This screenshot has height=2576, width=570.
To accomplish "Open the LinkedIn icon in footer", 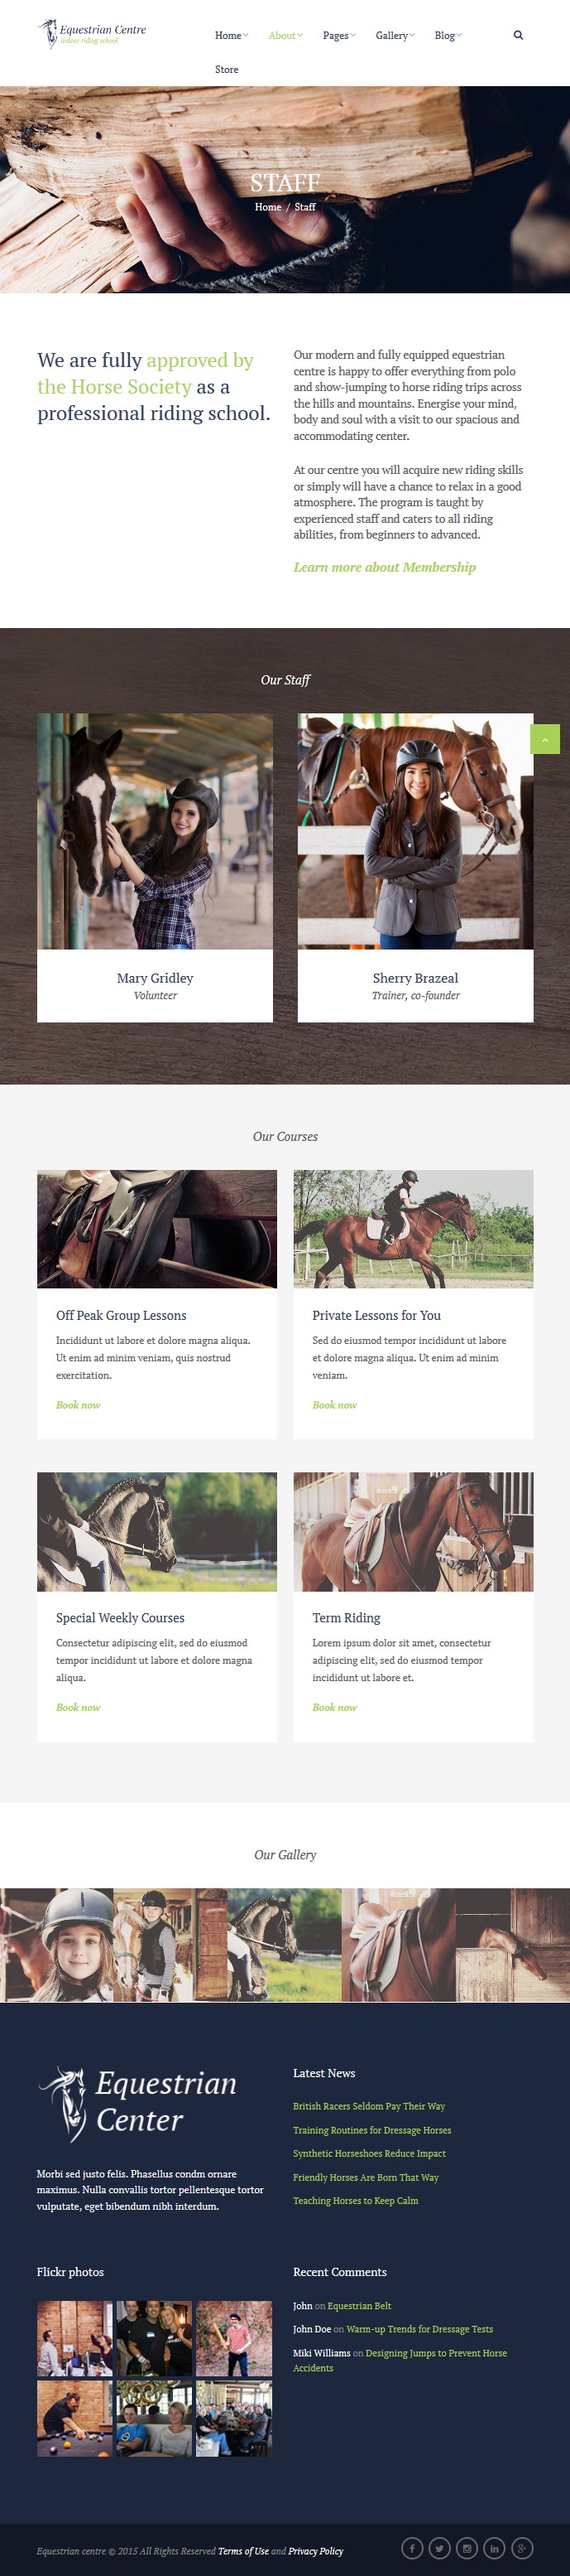I will (x=494, y=2547).
